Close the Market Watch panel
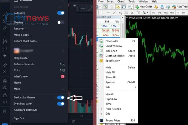Viewport: 188px width, 125px height. point(123,17)
